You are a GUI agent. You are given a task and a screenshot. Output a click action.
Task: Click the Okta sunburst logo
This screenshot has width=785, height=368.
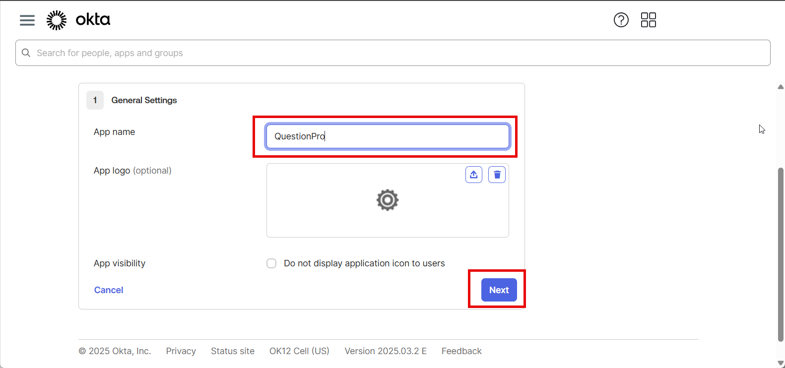(x=57, y=20)
